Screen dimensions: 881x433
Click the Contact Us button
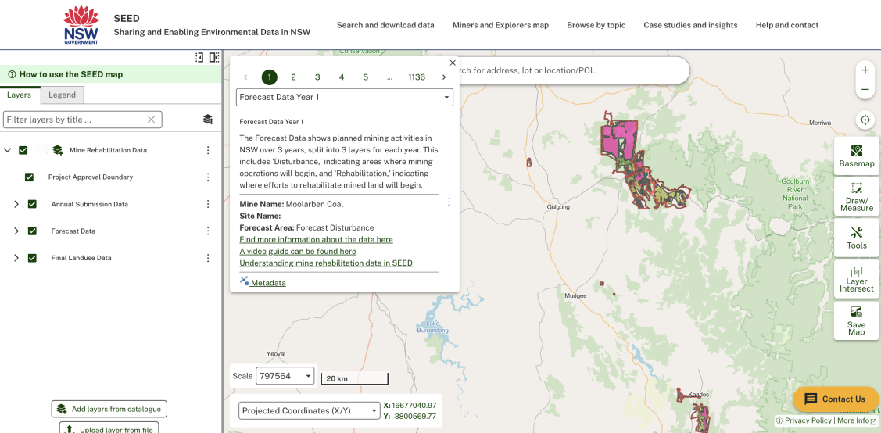(x=836, y=399)
